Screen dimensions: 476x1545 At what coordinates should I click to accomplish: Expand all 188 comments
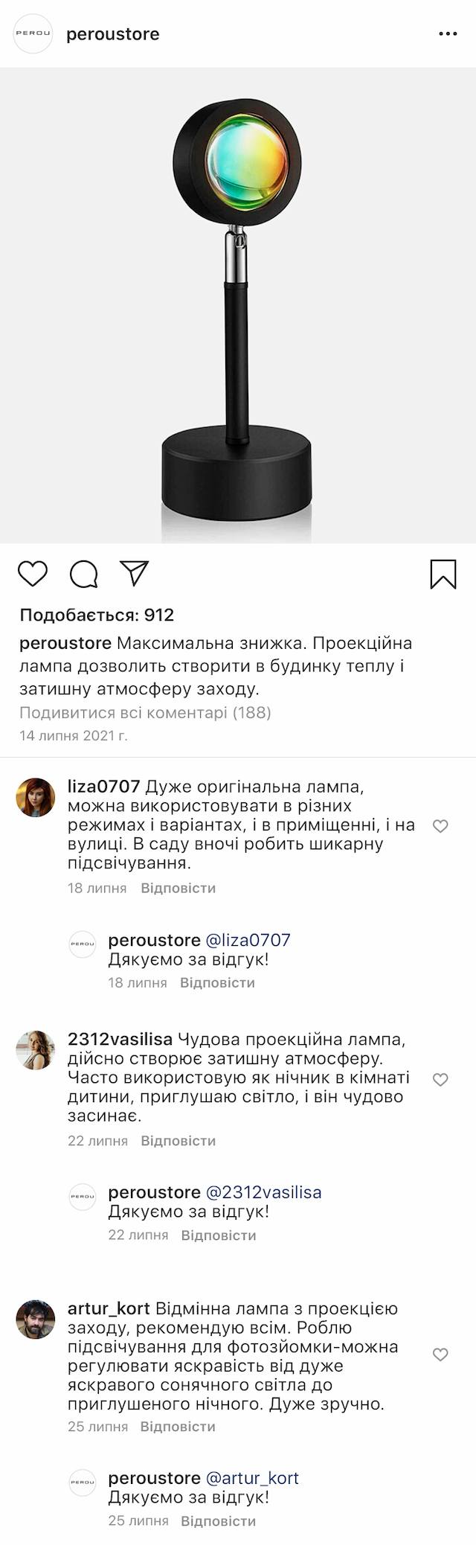[145, 713]
